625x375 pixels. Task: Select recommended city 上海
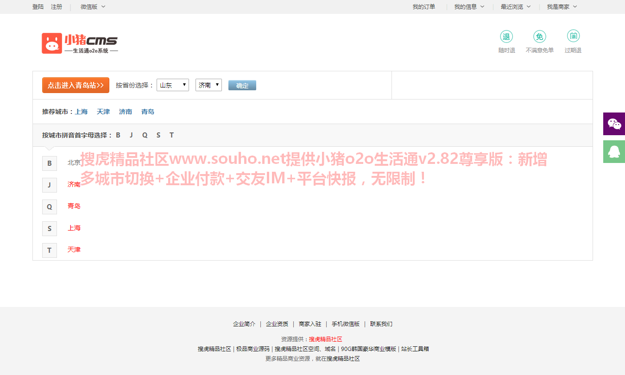click(81, 112)
